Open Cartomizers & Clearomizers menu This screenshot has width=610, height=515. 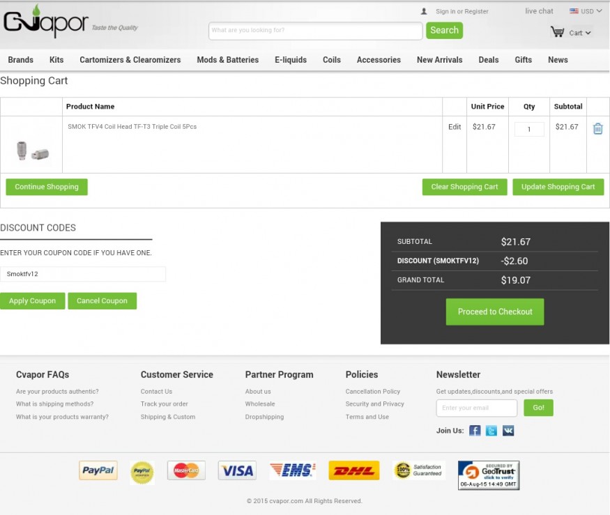pos(130,60)
